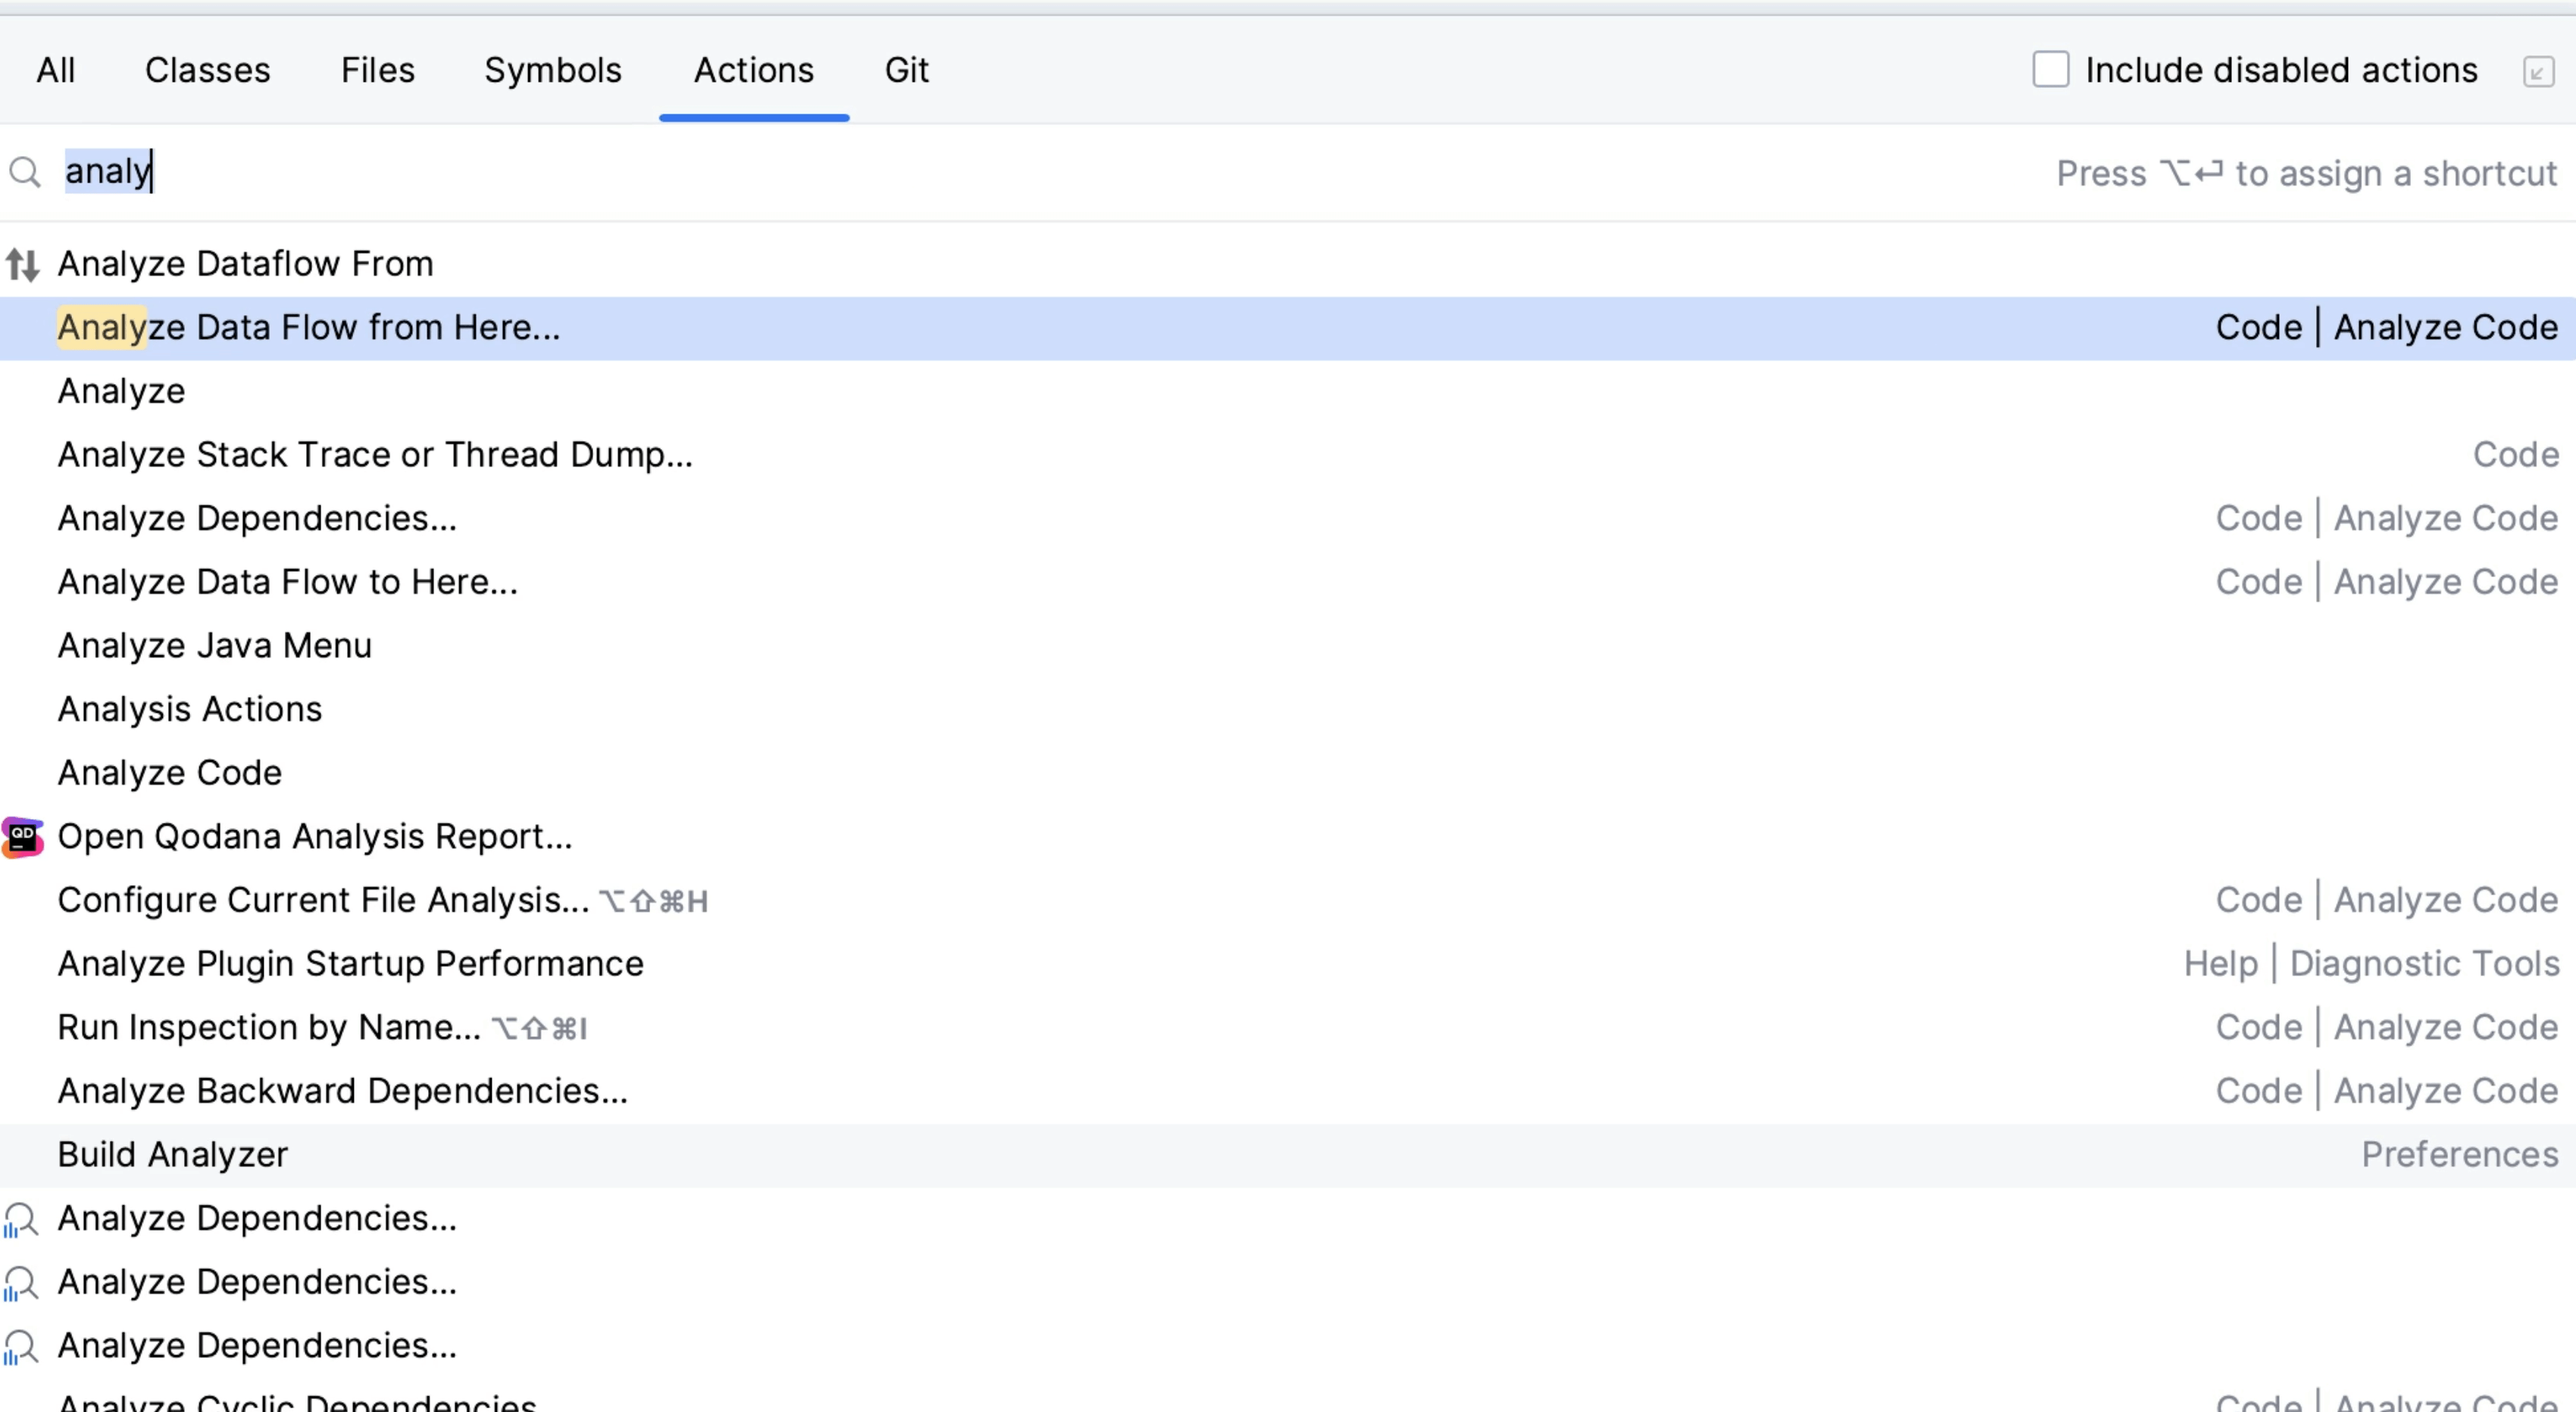Switch to the Classes tab
Image resolution: width=2576 pixels, height=1412 pixels.
[207, 70]
